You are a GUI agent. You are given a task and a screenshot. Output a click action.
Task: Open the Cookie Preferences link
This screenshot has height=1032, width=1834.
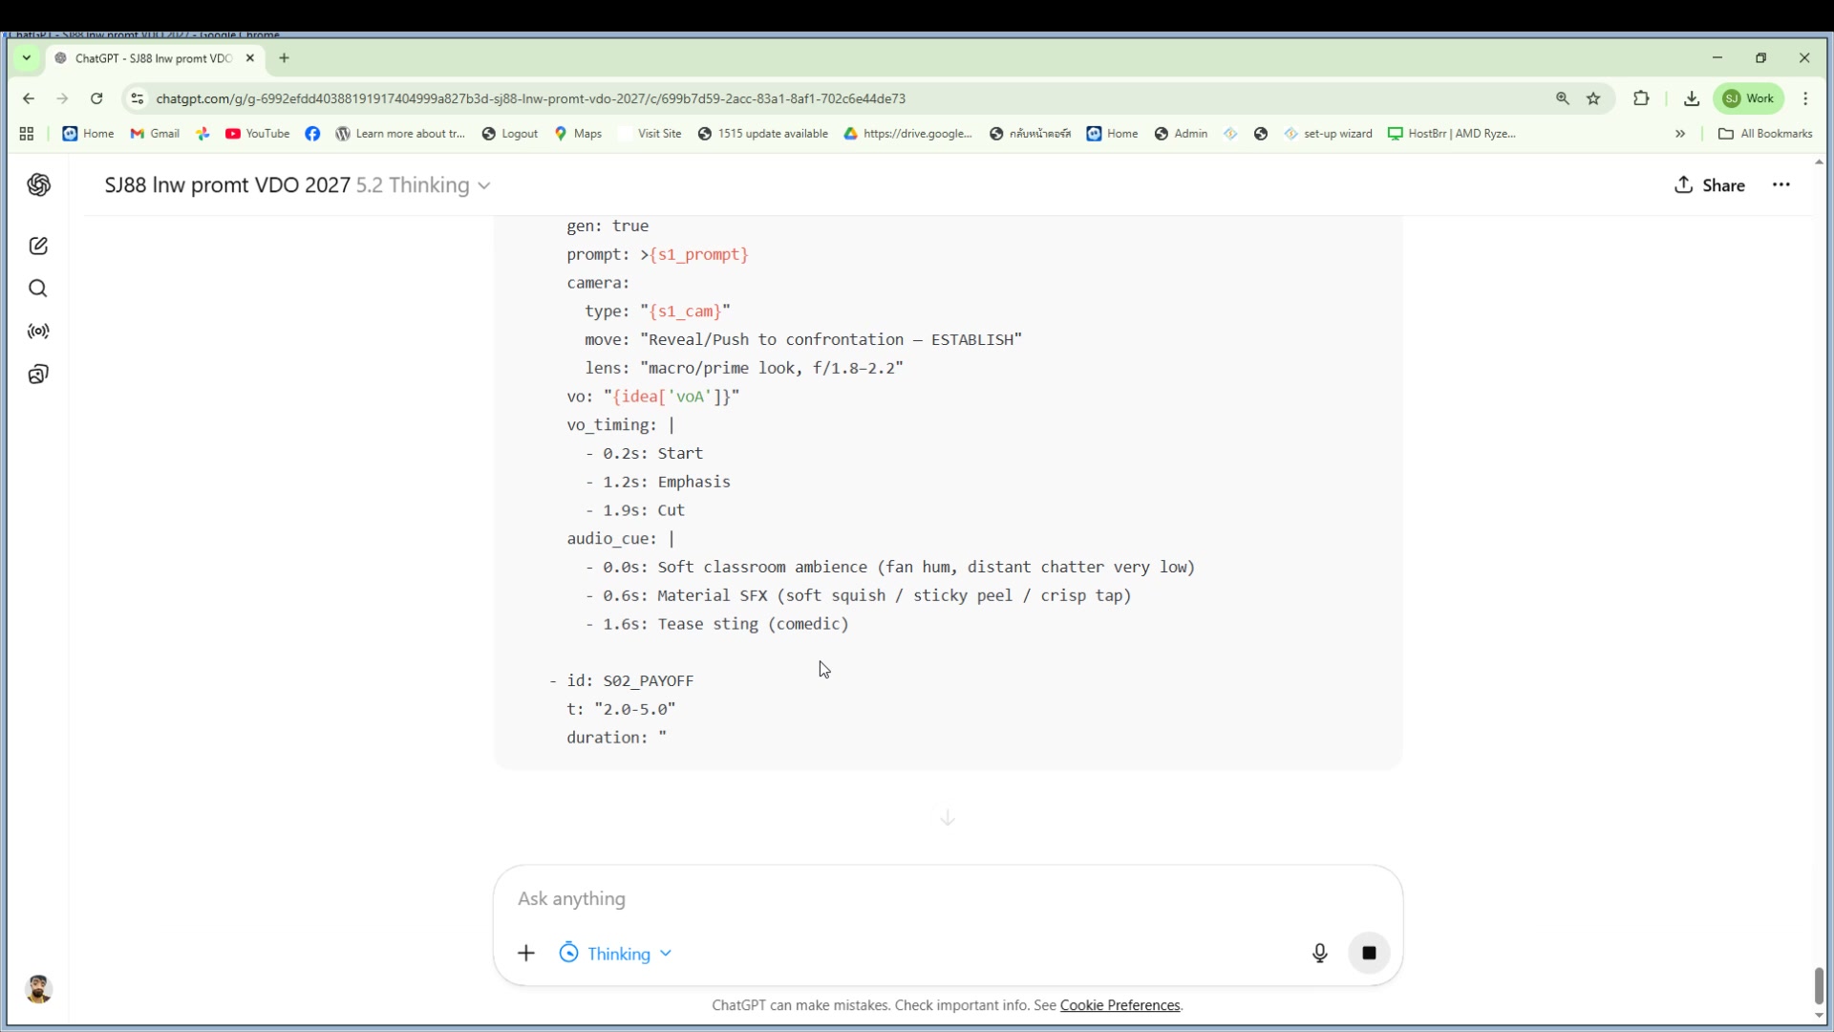pyautogui.click(x=1120, y=1005)
